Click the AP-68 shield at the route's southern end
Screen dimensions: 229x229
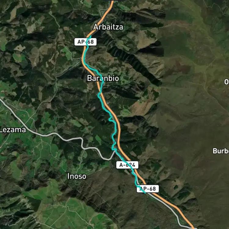[x=148, y=189]
